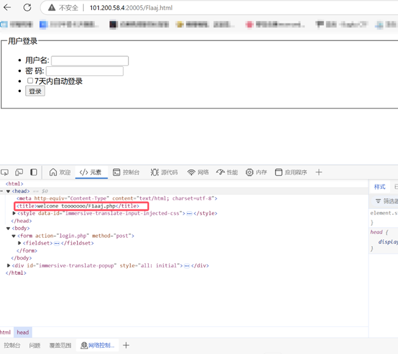Select html in the breadcrumb bar
The height and width of the screenshot is (354, 398).
pos(6,332)
